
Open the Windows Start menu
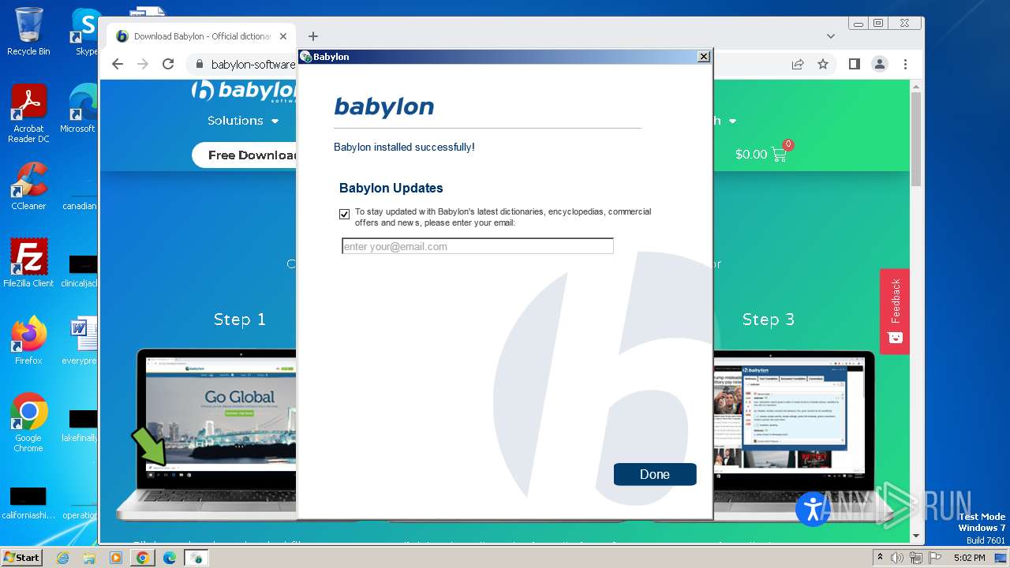tap(21, 558)
